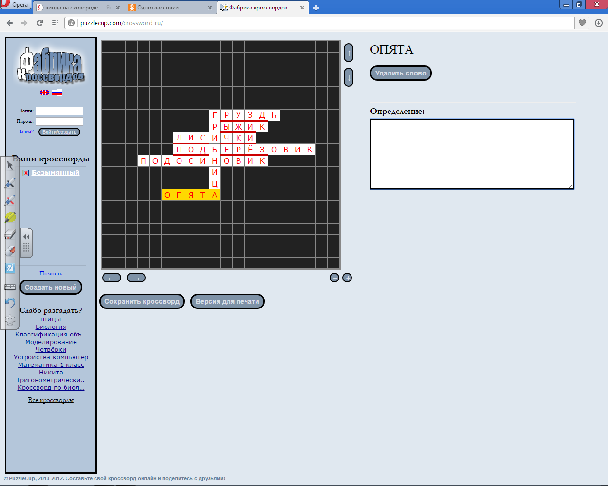The height and width of the screenshot is (486, 608).
Task: Go back with browser back arrow
Action: pyautogui.click(x=9, y=23)
